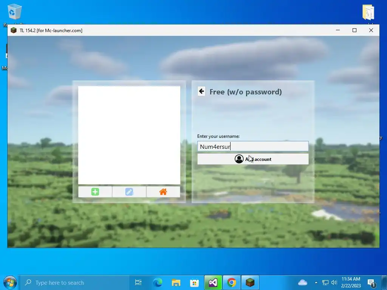Close the TL launcher window
Screen dimensions: 387x290
pos(371,30)
